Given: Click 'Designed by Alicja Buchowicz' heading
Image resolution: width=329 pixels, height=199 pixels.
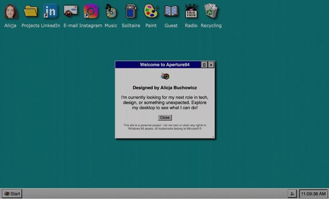Looking at the screenshot, I should [164, 88].
